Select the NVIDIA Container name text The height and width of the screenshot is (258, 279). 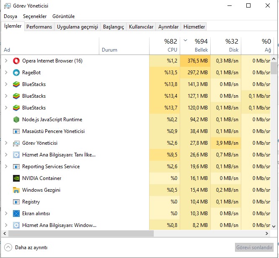click(41, 178)
